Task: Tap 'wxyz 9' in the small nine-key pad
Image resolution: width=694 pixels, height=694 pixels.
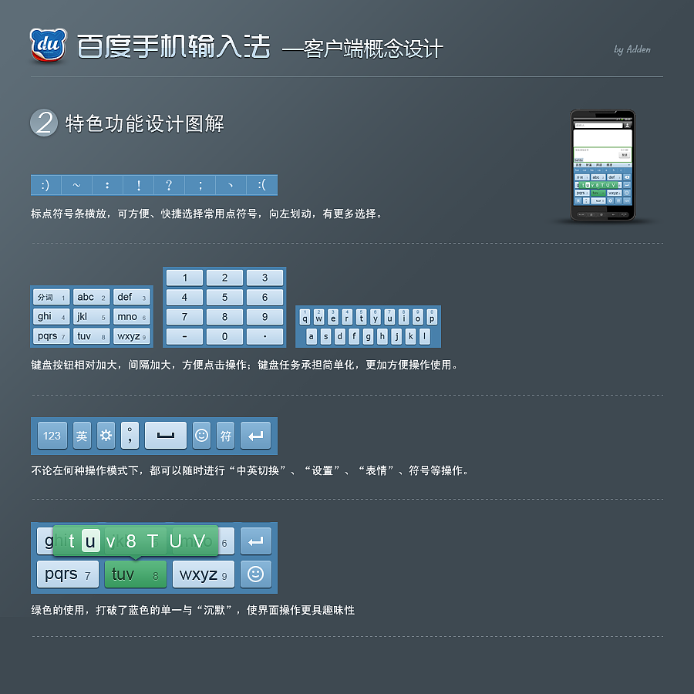Action: pos(131,336)
